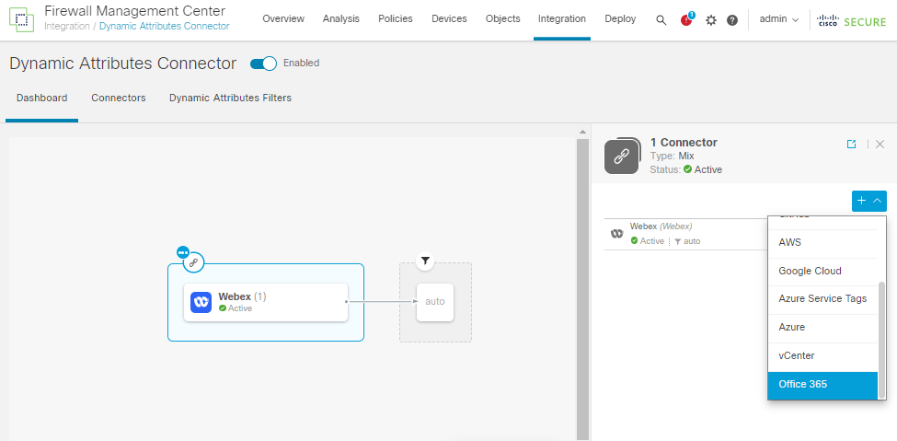Select AWS from the connector dropdown
897x441 pixels.
[x=822, y=243]
